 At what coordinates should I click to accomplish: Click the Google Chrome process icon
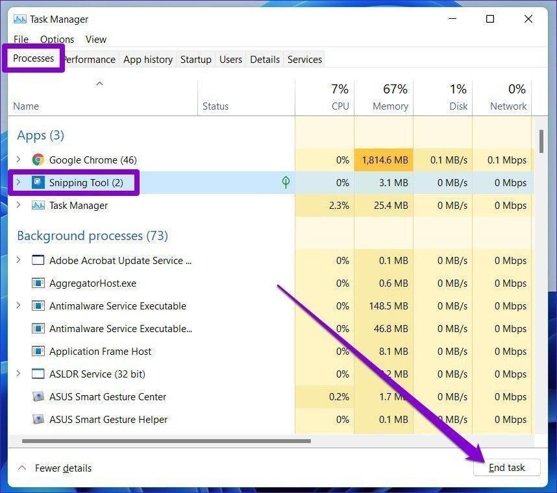click(38, 160)
